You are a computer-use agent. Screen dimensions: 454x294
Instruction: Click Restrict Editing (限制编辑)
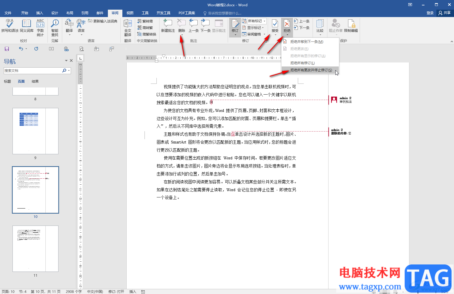click(x=351, y=26)
